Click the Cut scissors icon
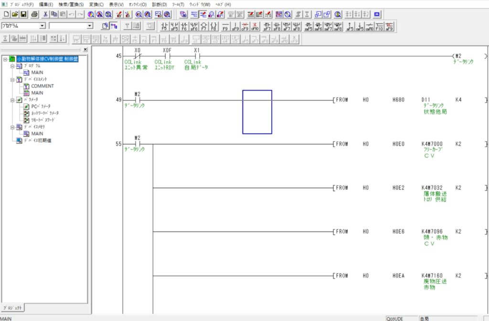Viewport: 489px width, 321px height. [45, 14]
